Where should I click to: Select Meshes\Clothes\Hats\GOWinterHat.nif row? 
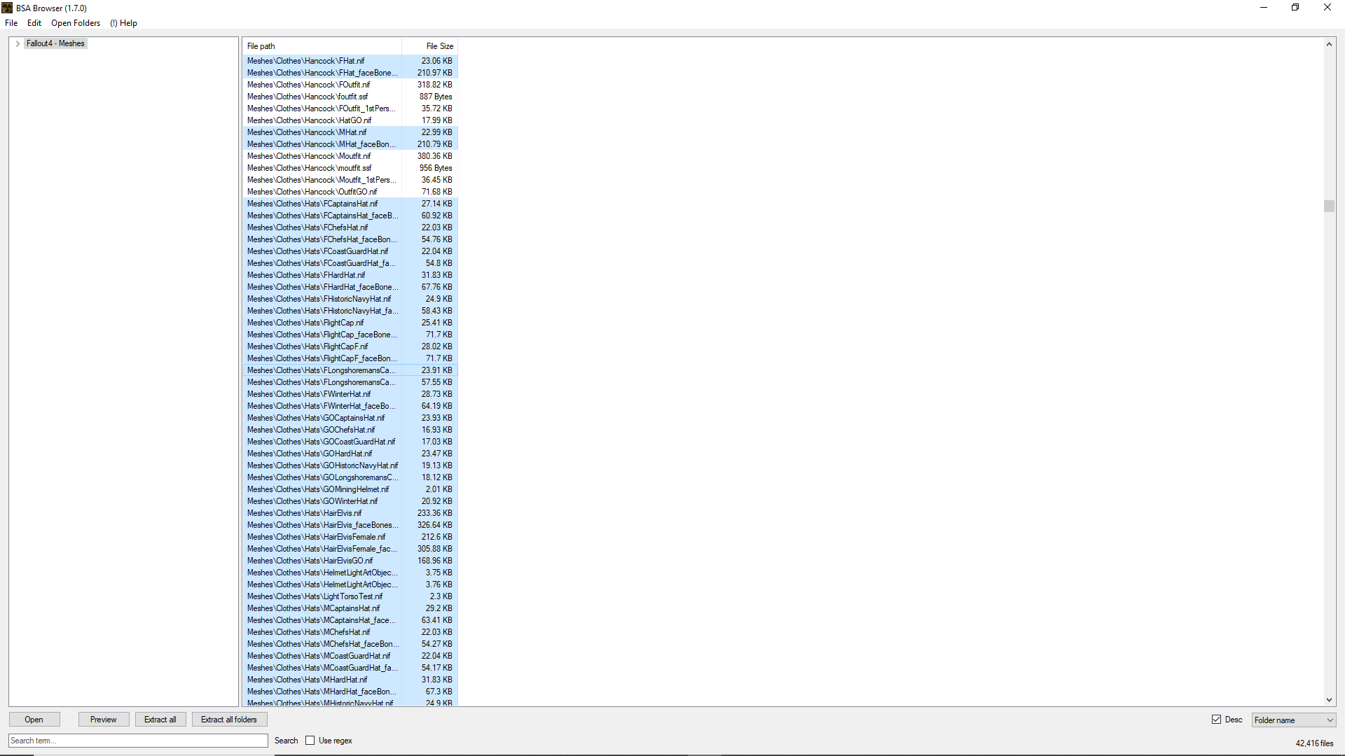click(x=350, y=501)
